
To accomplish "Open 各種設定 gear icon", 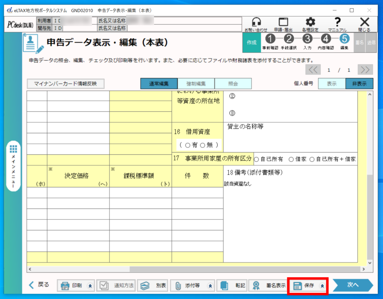I will 310,22.
